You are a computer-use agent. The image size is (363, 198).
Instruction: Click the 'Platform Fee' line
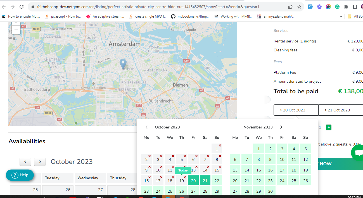pos(318,72)
